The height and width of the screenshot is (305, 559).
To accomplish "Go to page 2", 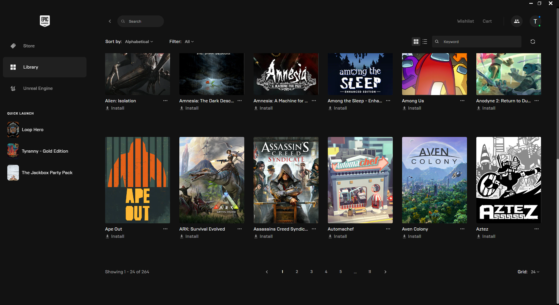I will pyautogui.click(x=297, y=272).
